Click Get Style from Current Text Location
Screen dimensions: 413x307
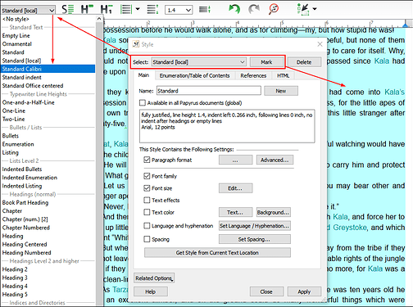click(x=217, y=253)
